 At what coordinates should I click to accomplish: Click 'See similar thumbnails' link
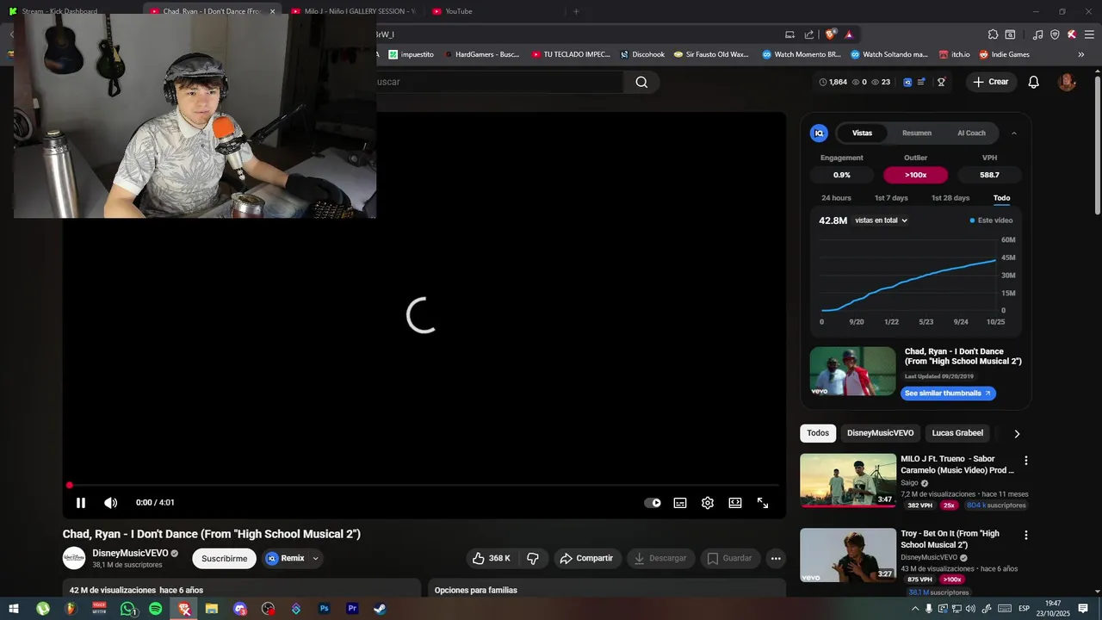(948, 394)
